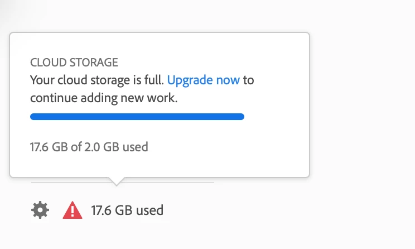Select the "17.6 GB used" status label
415x249 pixels.
click(x=127, y=210)
